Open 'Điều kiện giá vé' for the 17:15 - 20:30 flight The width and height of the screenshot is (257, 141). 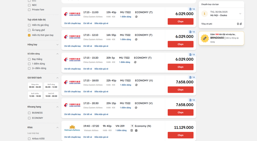point(101,114)
